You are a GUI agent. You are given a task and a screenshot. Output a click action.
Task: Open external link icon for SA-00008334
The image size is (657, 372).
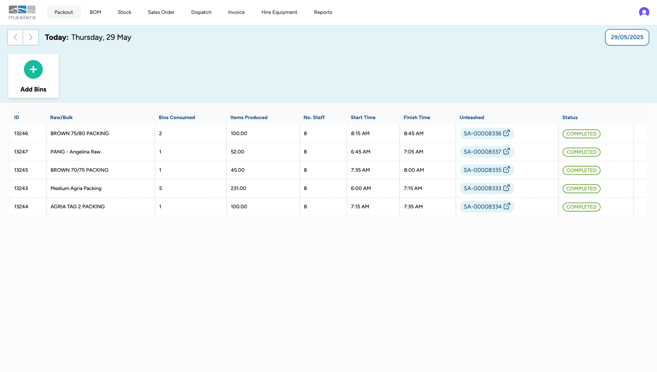pos(507,206)
